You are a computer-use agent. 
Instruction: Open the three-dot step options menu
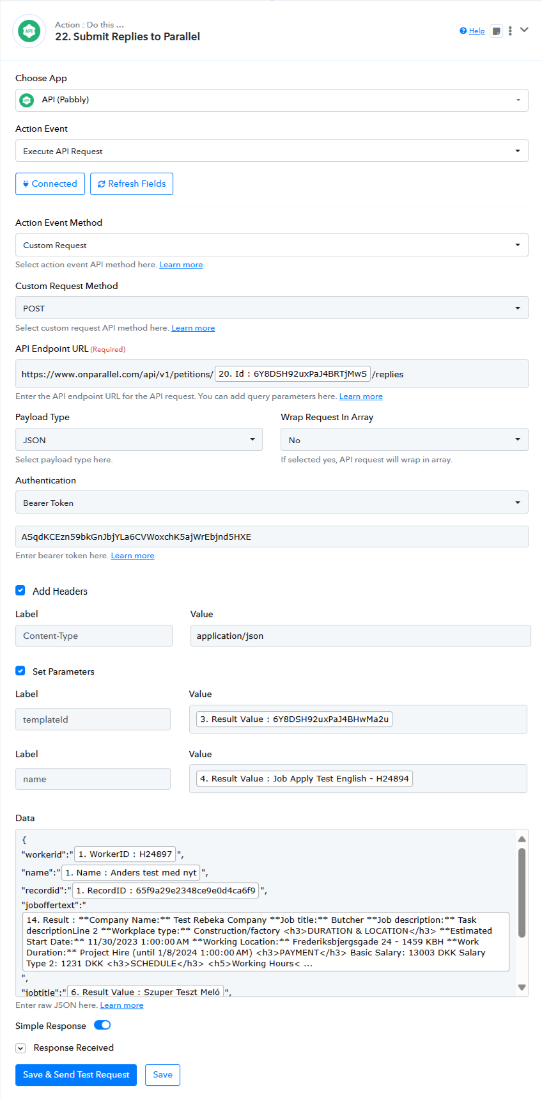pos(510,31)
